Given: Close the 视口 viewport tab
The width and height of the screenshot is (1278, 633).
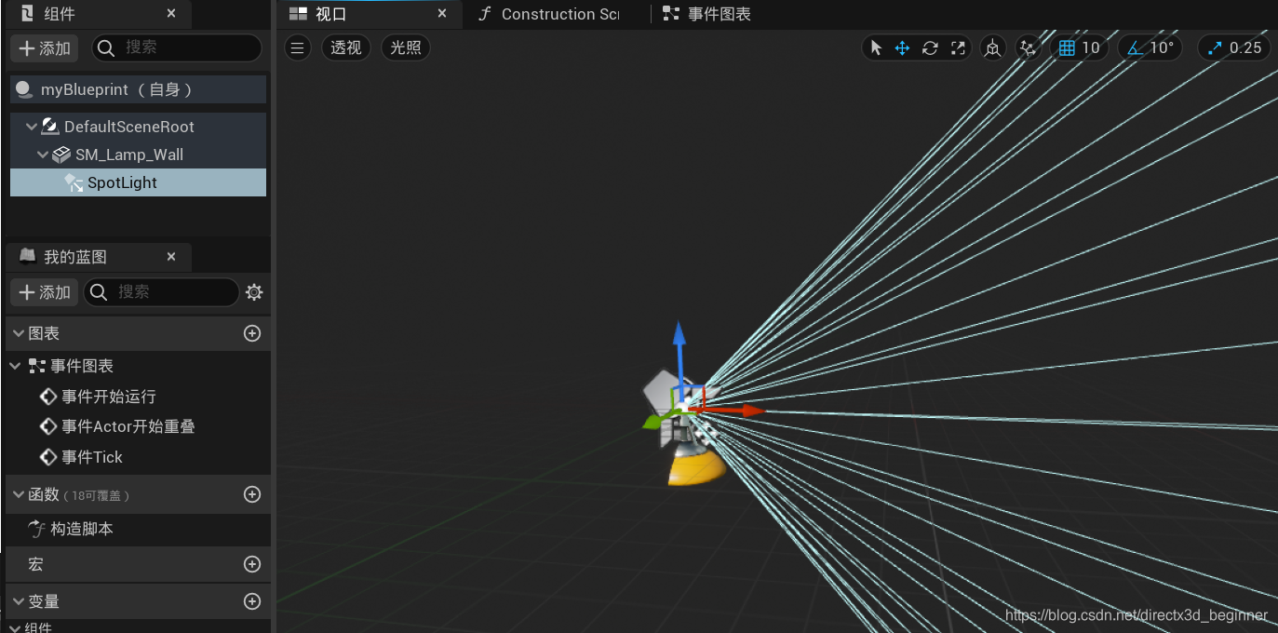Looking at the screenshot, I should [442, 14].
